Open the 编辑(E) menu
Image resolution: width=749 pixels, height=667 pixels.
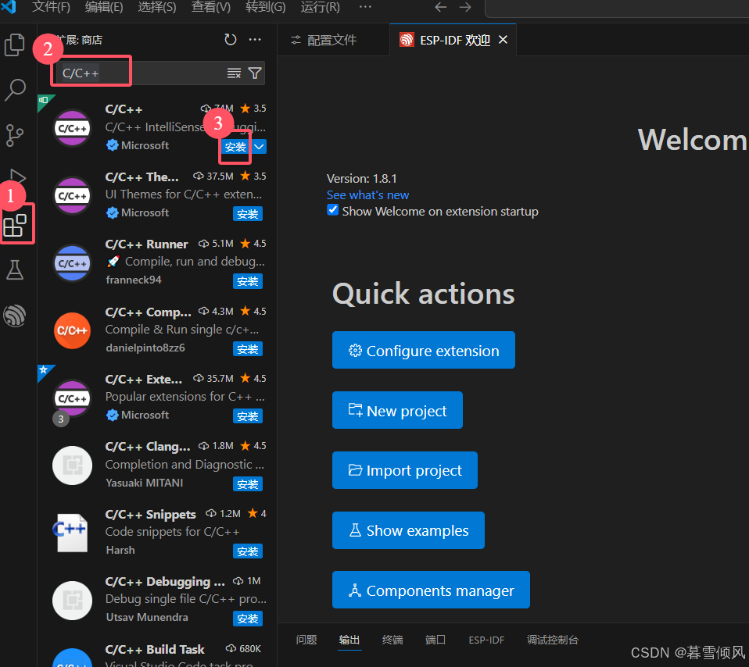[x=104, y=7]
